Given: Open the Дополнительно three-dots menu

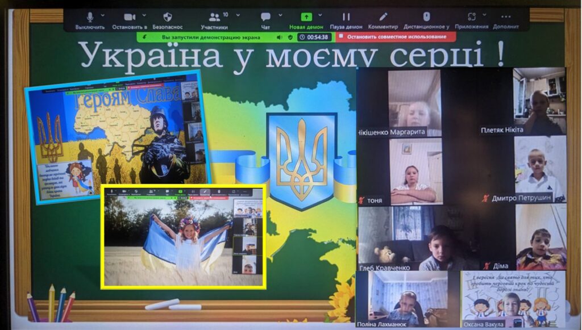Looking at the screenshot, I should (506, 20).
